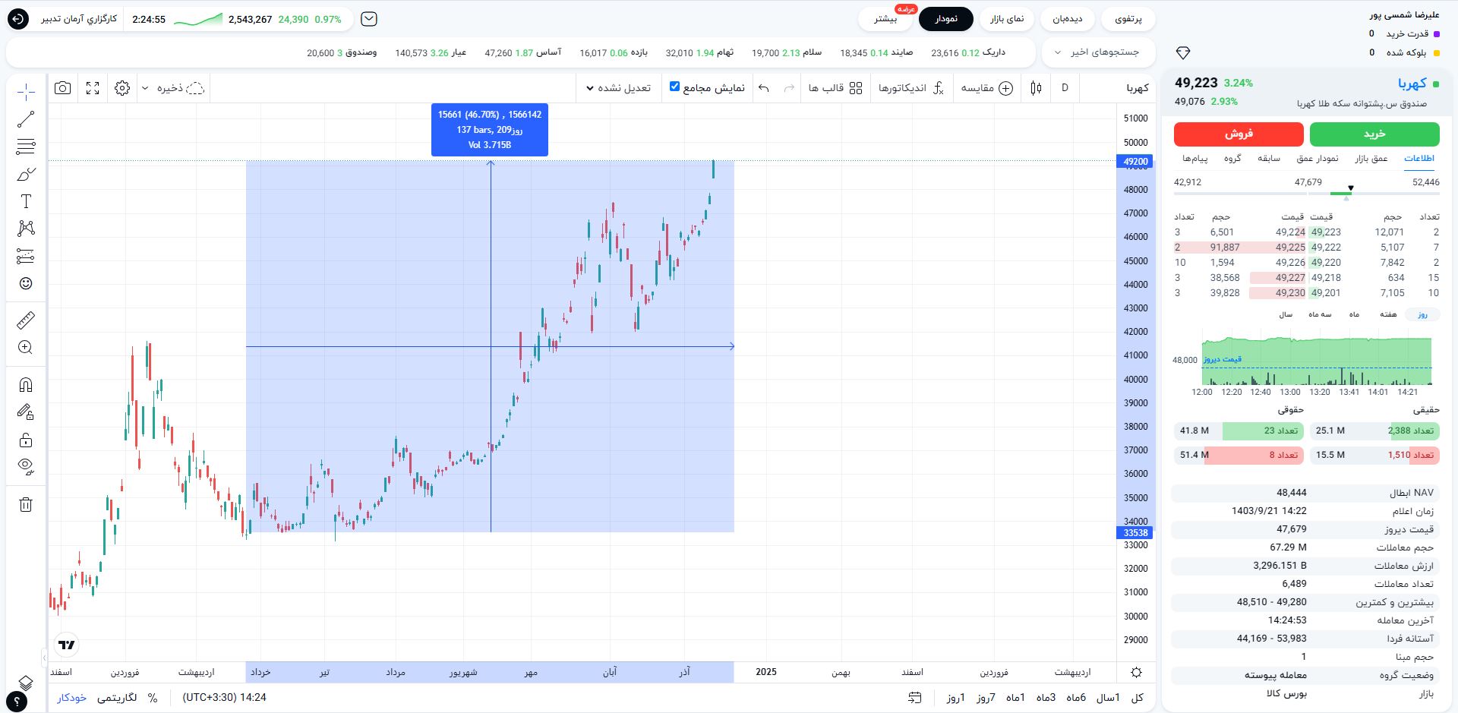Select the brush drawing tool

tap(26, 174)
